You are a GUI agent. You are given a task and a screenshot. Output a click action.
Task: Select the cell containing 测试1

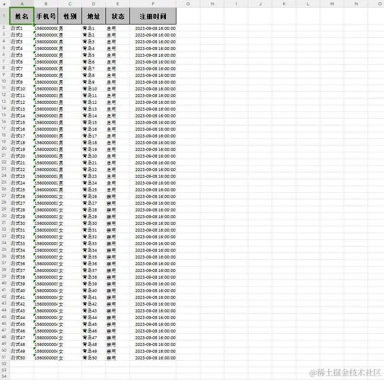pos(22,28)
